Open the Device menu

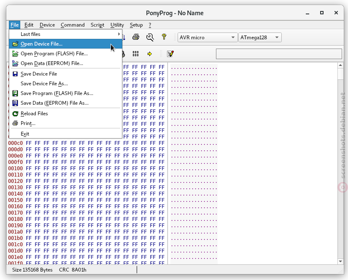[47, 25]
